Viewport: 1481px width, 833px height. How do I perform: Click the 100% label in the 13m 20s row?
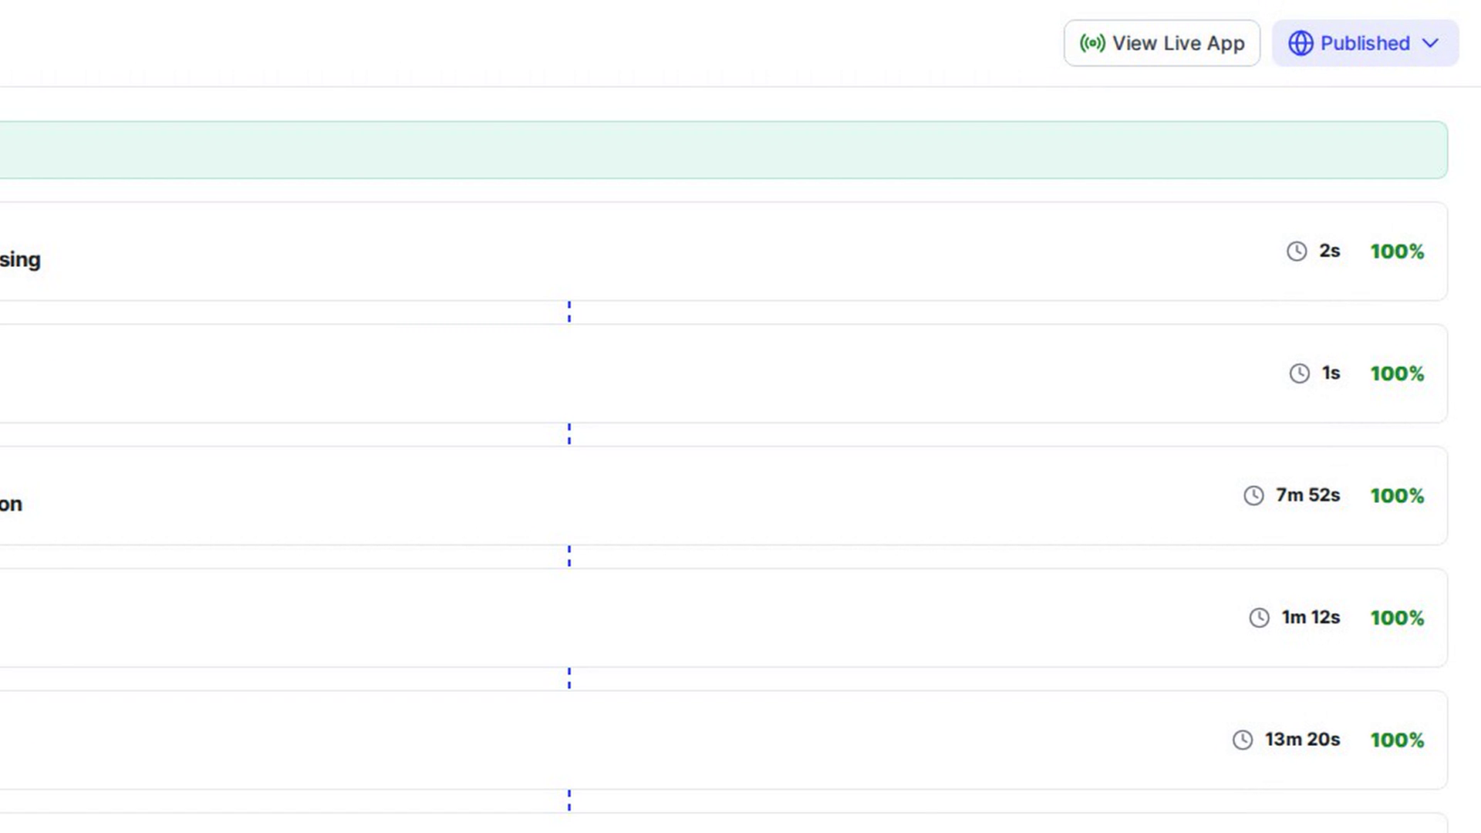click(x=1397, y=740)
